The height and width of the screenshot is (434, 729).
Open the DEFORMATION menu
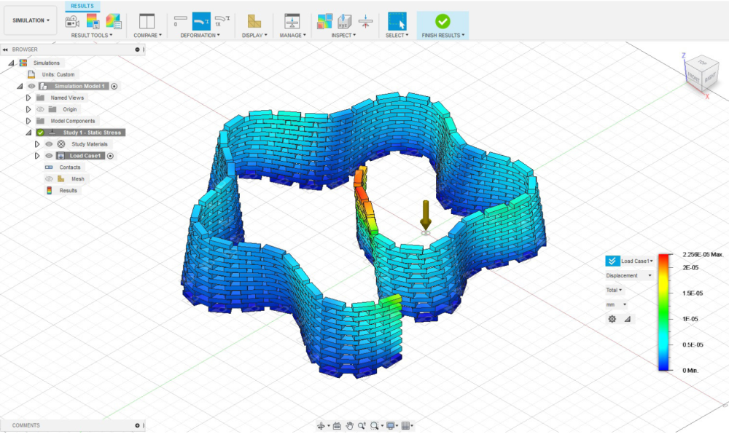200,35
